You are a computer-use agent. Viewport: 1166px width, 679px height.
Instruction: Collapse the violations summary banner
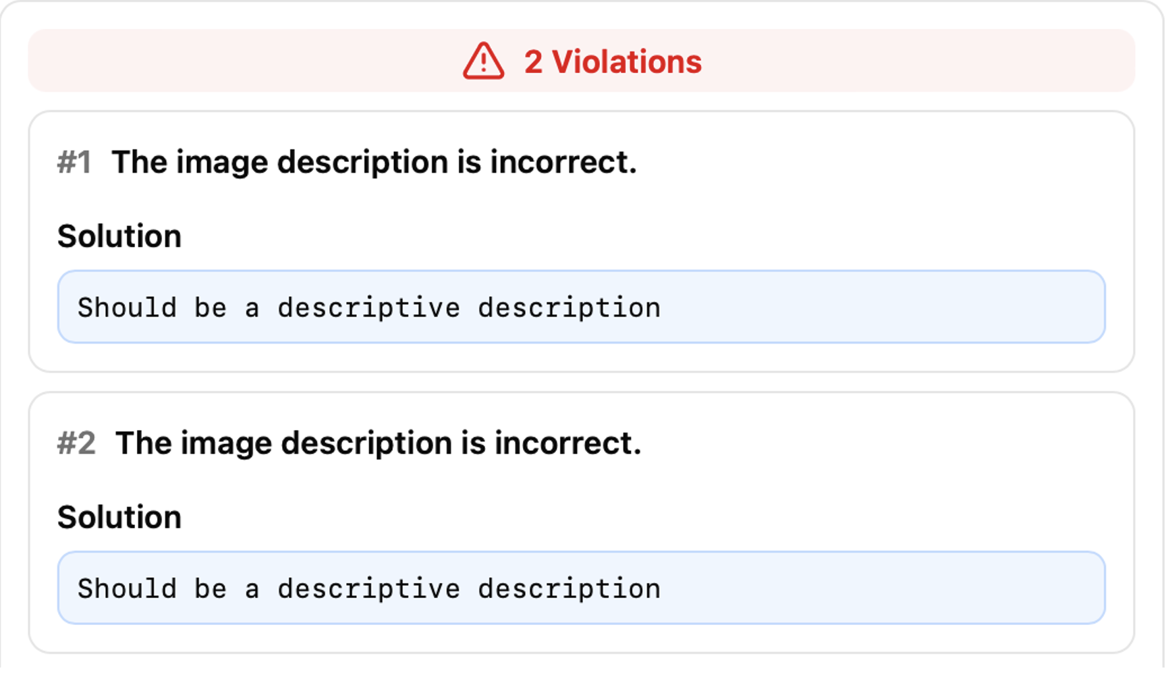click(583, 61)
